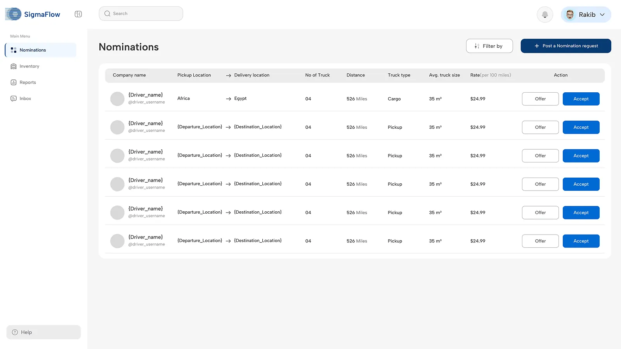Focus the Search input field
This screenshot has width=621, height=349.
pyautogui.click(x=141, y=14)
